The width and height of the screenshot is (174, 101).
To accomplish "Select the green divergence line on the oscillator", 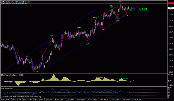I will (112, 78).
